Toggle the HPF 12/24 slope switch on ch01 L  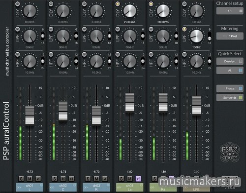coord(43,61)
